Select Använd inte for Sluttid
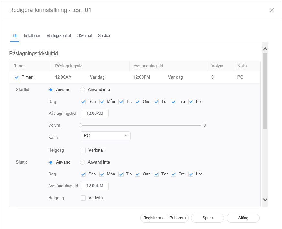 [x=82, y=162]
